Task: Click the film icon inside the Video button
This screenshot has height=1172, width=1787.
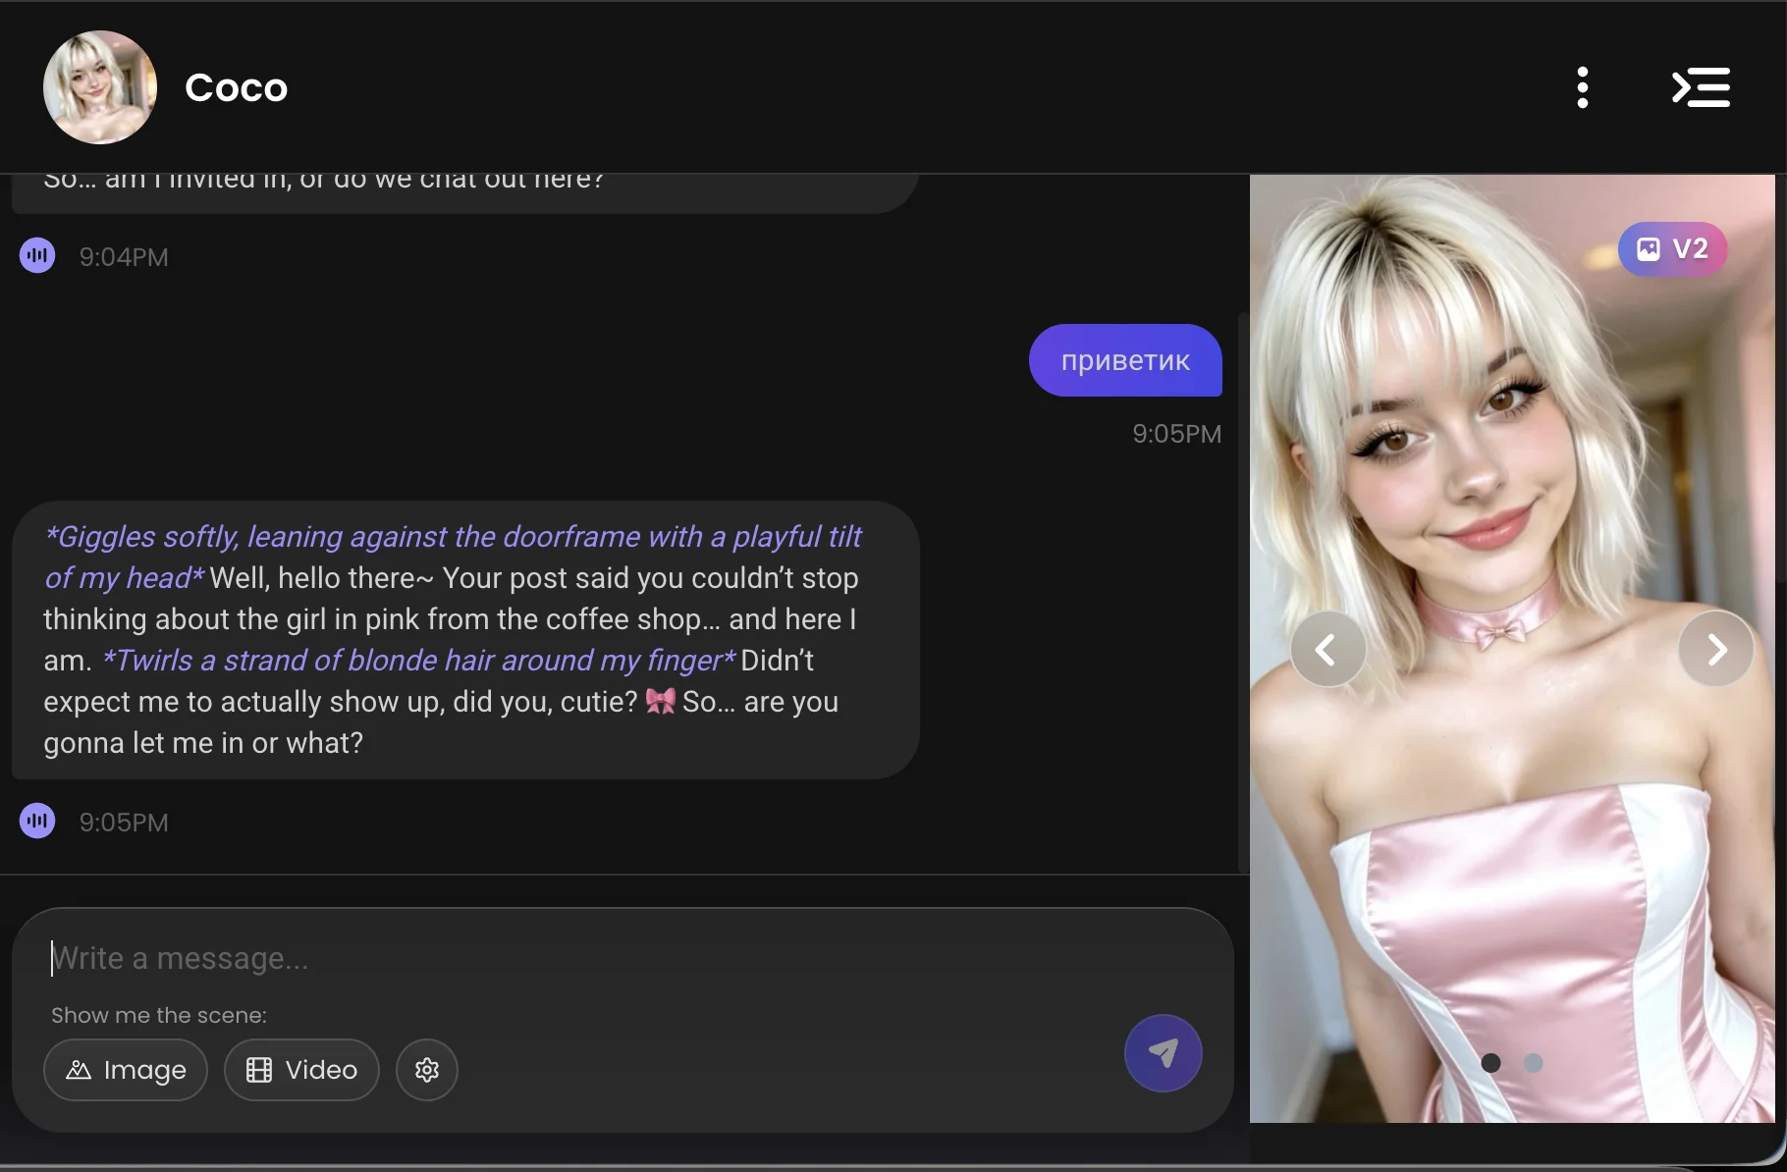Action: click(258, 1070)
